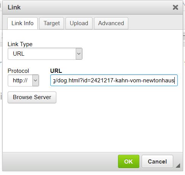
Task: Cancel the Link dialog
Action: click(157, 162)
